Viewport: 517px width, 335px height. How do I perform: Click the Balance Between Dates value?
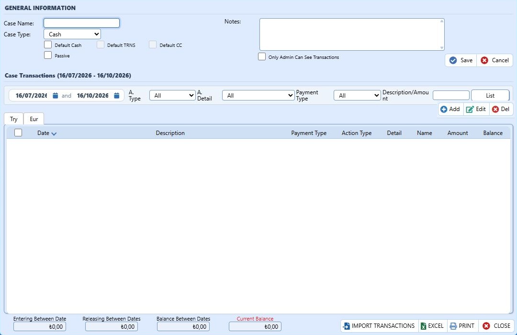[x=183, y=327]
